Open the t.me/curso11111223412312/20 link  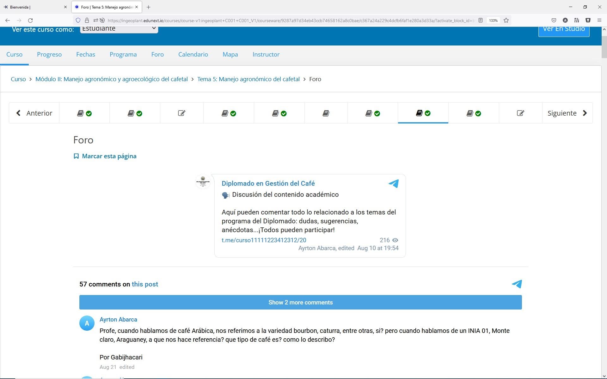pos(264,240)
